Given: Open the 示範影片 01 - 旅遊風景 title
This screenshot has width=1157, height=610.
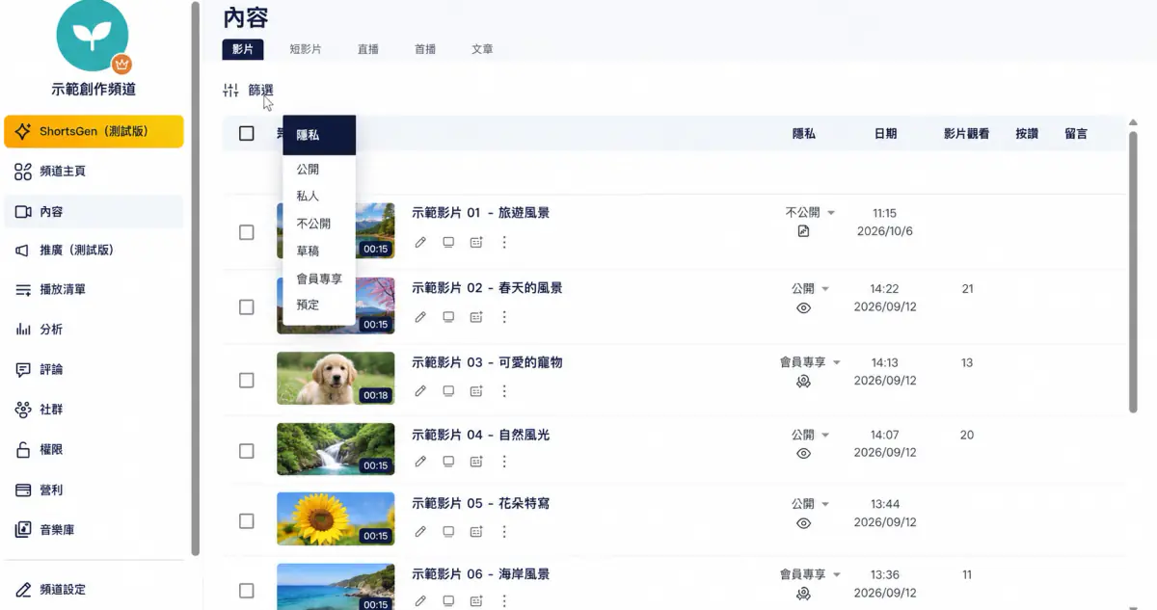Looking at the screenshot, I should pos(480,213).
